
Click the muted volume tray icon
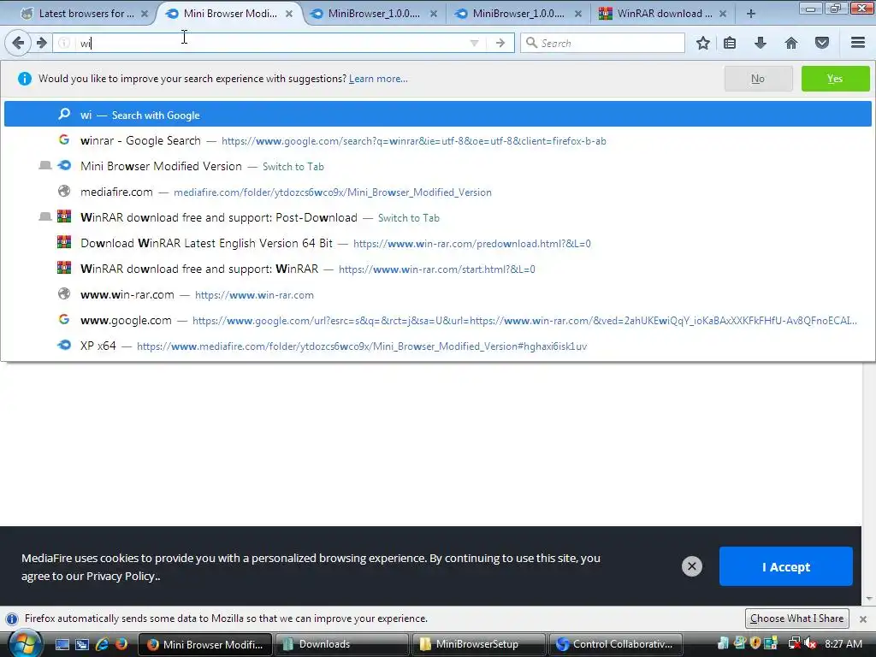click(811, 644)
